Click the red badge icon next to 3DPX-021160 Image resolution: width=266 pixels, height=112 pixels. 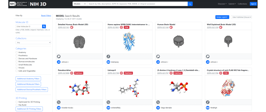pyautogui.click(x=171, y=27)
